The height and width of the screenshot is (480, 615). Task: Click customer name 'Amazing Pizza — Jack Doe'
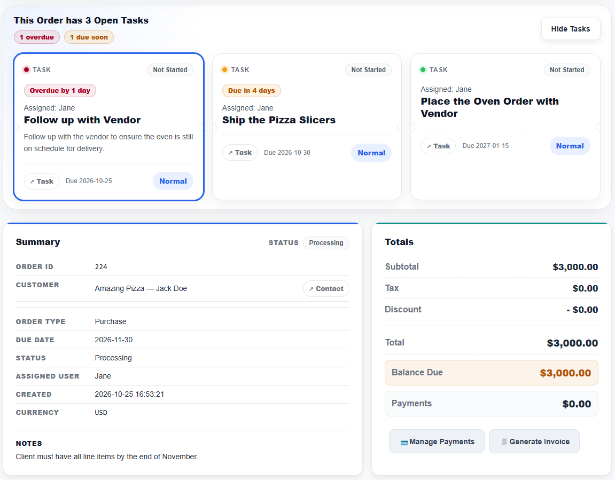[x=141, y=288]
